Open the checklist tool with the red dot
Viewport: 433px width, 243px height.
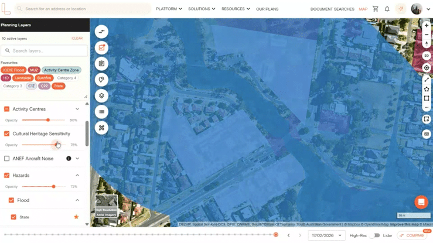pos(101,47)
